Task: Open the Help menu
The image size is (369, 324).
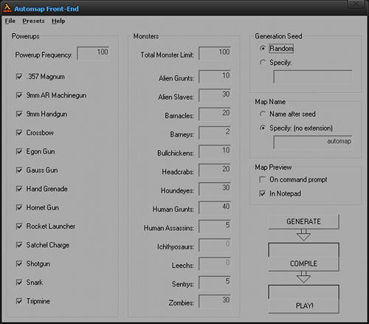Action: (x=58, y=21)
